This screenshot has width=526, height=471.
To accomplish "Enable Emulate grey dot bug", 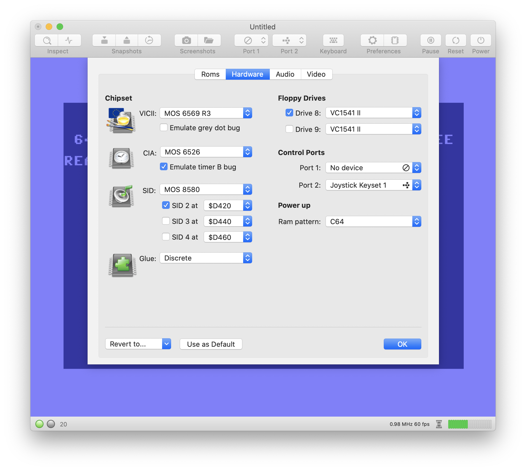I will [x=164, y=128].
